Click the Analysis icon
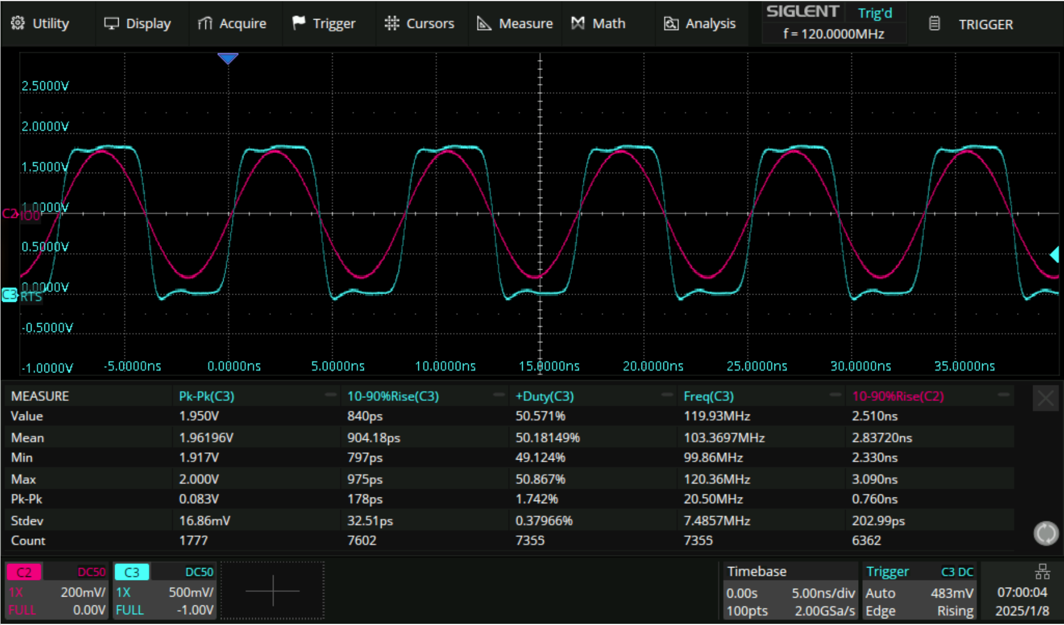This screenshot has width=1064, height=625. [671, 23]
